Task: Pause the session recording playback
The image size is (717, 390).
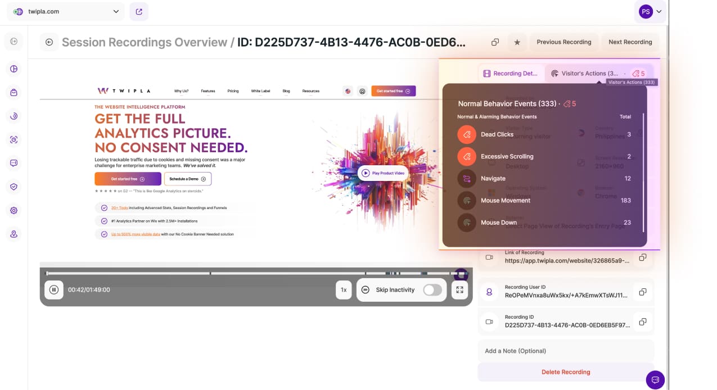Action: [54, 290]
